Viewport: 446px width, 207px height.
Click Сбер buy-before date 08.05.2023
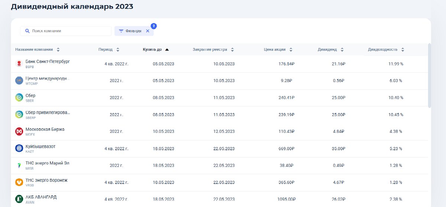pyautogui.click(x=164, y=98)
